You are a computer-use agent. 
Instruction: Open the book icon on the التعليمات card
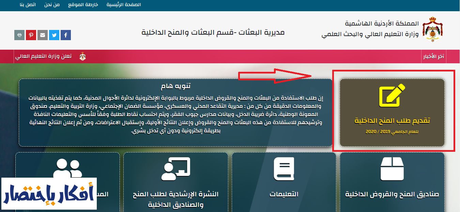pyautogui.click(x=283, y=168)
